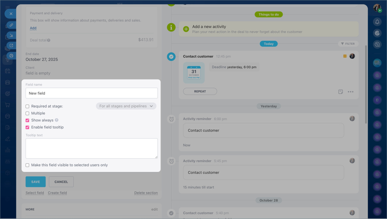Click the Cancel button

[x=61, y=182]
